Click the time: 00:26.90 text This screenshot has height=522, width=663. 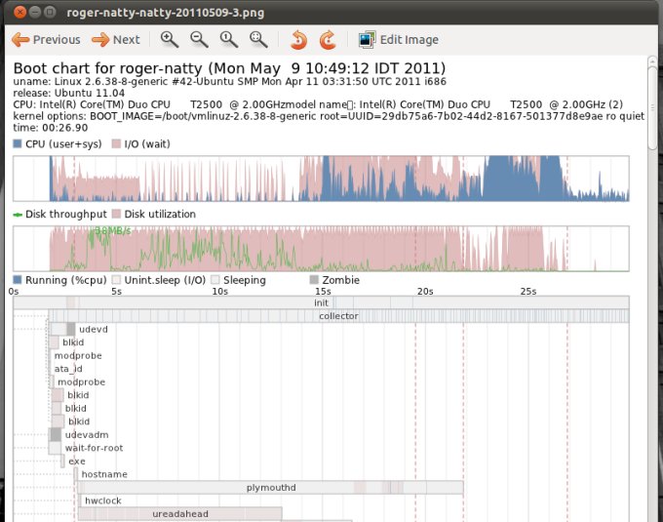(51, 128)
